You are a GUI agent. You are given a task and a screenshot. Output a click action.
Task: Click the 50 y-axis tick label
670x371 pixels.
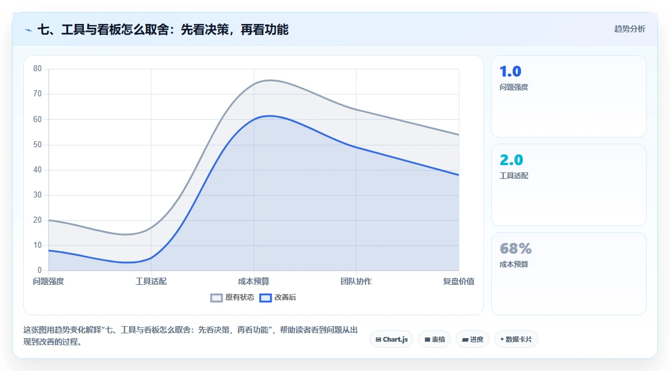38,144
